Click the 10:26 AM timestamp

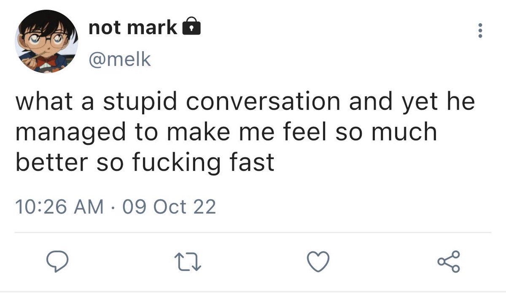[59, 207]
